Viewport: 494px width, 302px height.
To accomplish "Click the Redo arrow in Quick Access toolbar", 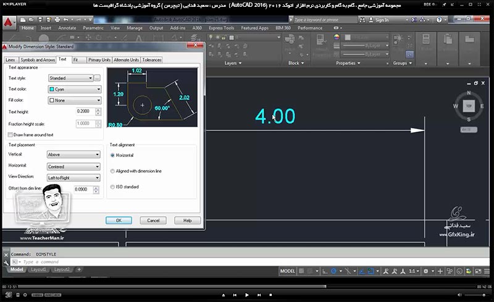I will pos(79,20).
